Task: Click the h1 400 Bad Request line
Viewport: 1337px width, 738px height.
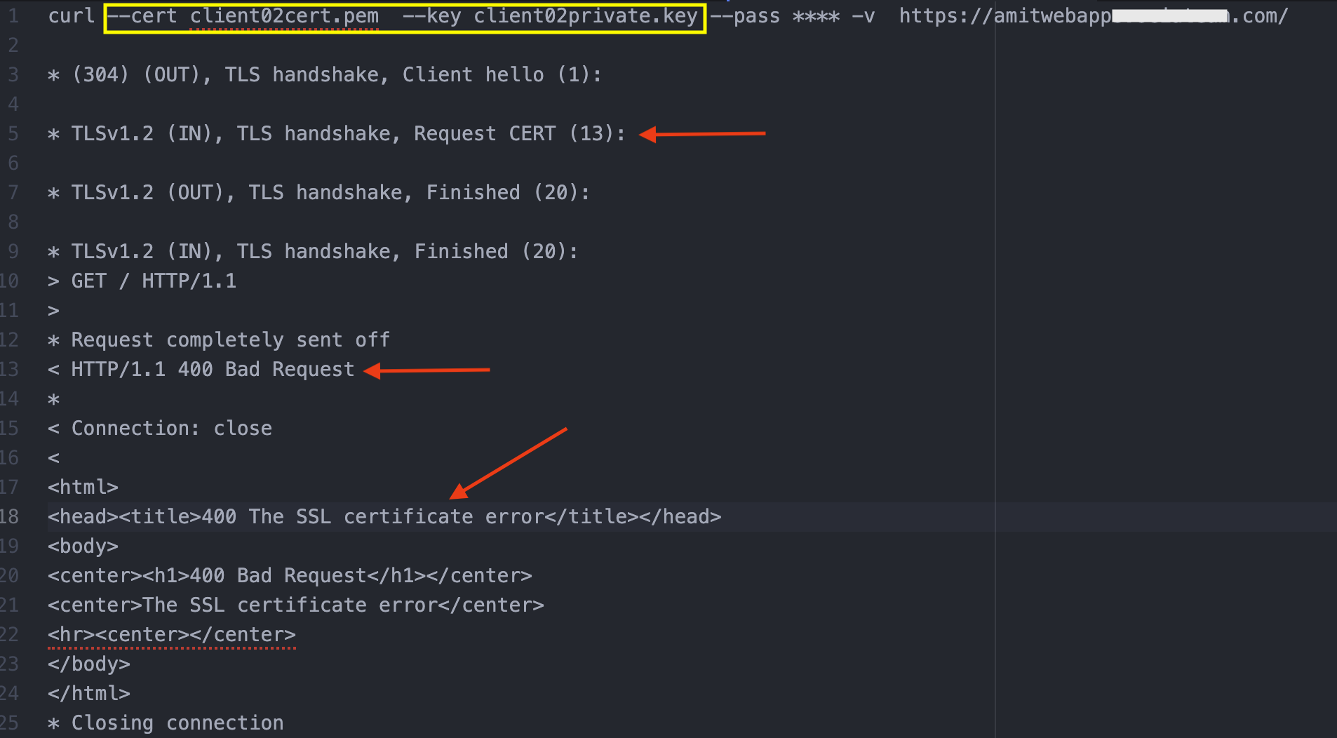Action: 290,575
